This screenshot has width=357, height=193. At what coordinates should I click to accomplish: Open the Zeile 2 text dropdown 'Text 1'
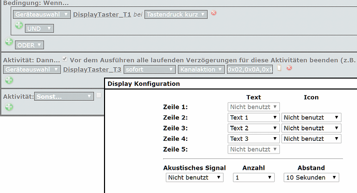[x=254, y=117]
